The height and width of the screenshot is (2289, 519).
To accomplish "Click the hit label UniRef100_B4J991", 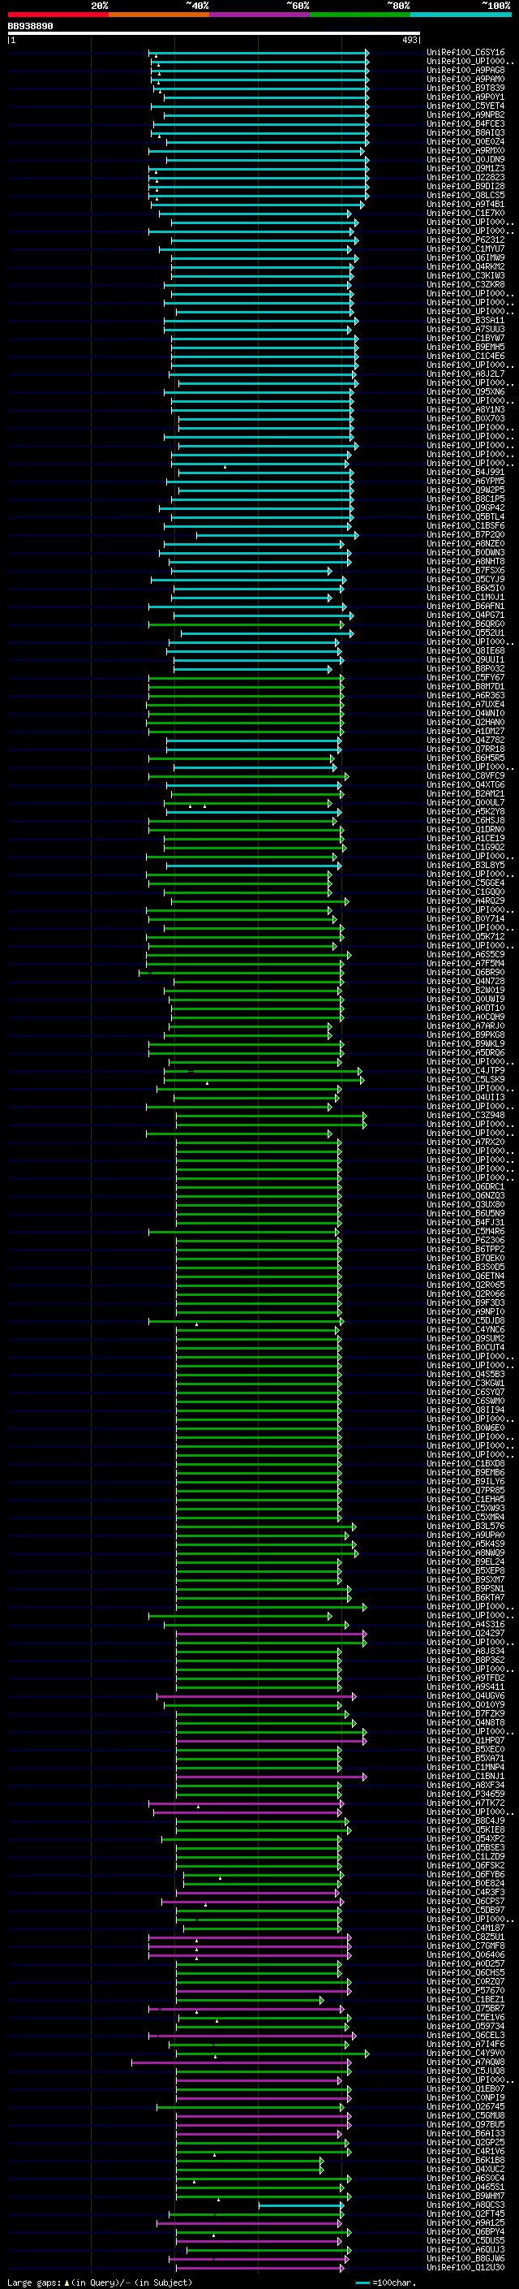I will coord(465,473).
